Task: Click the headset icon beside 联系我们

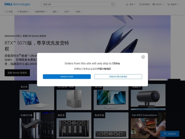Action: [140, 4]
